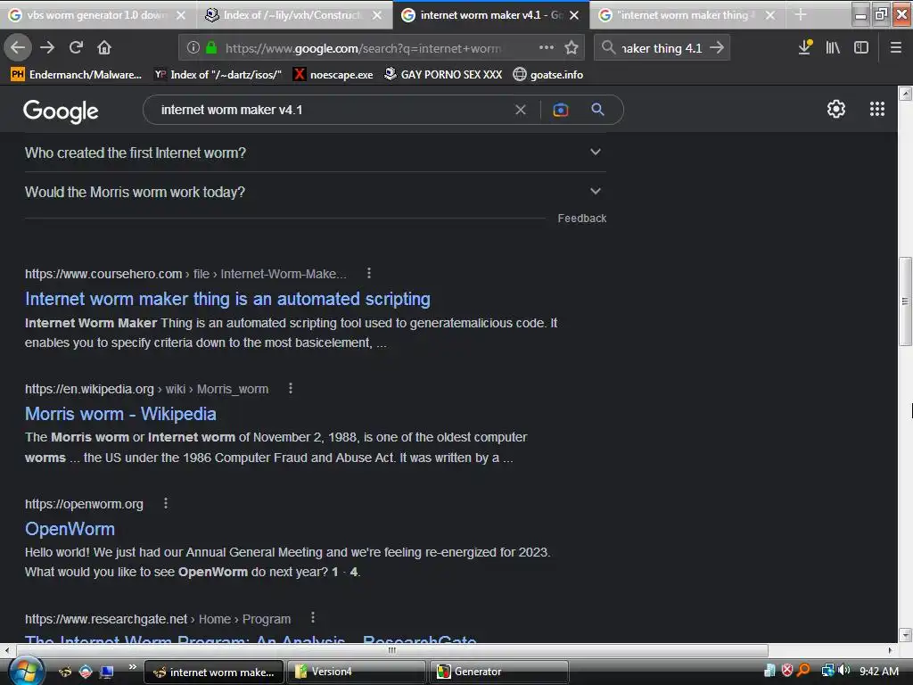Open 'Index of /~dartz/isos/' bookmark

(x=218, y=75)
